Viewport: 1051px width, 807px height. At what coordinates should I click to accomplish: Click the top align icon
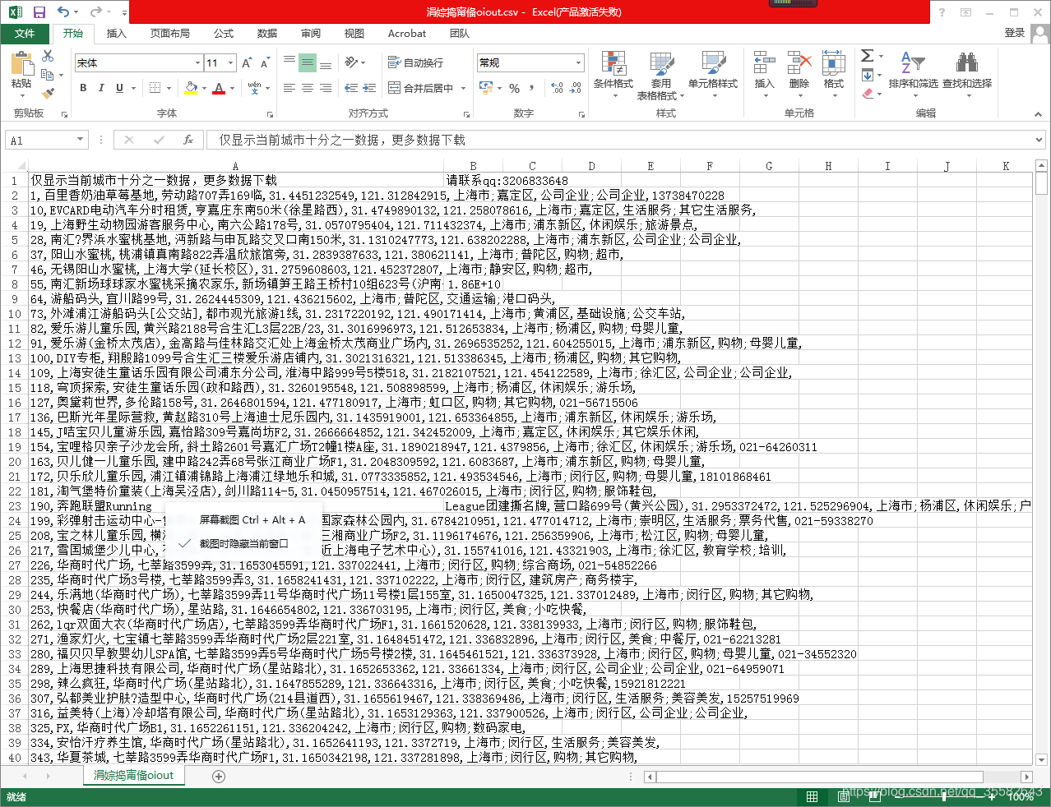(289, 62)
